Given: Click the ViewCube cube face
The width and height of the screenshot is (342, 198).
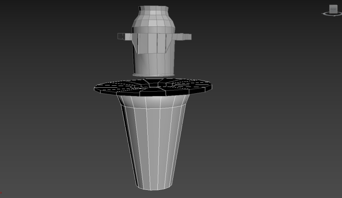Looking at the screenshot, I should click(333, 9).
